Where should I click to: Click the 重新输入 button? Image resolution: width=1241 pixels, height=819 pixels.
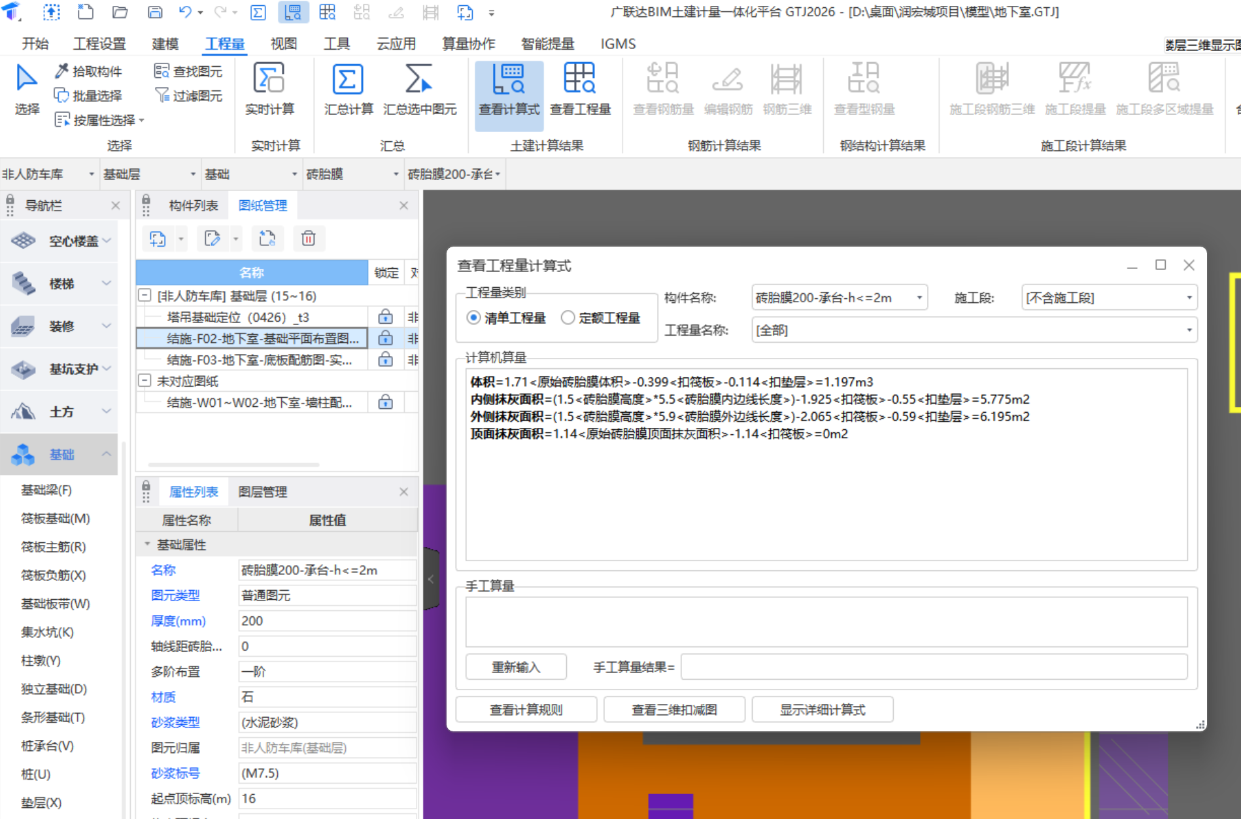point(516,667)
